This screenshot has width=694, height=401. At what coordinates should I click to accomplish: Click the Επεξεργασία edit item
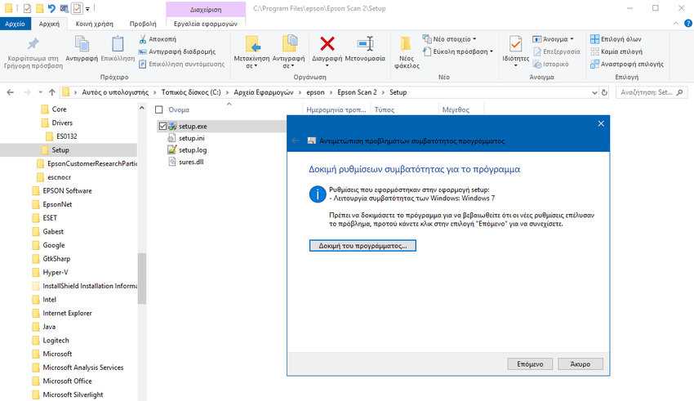(x=557, y=51)
